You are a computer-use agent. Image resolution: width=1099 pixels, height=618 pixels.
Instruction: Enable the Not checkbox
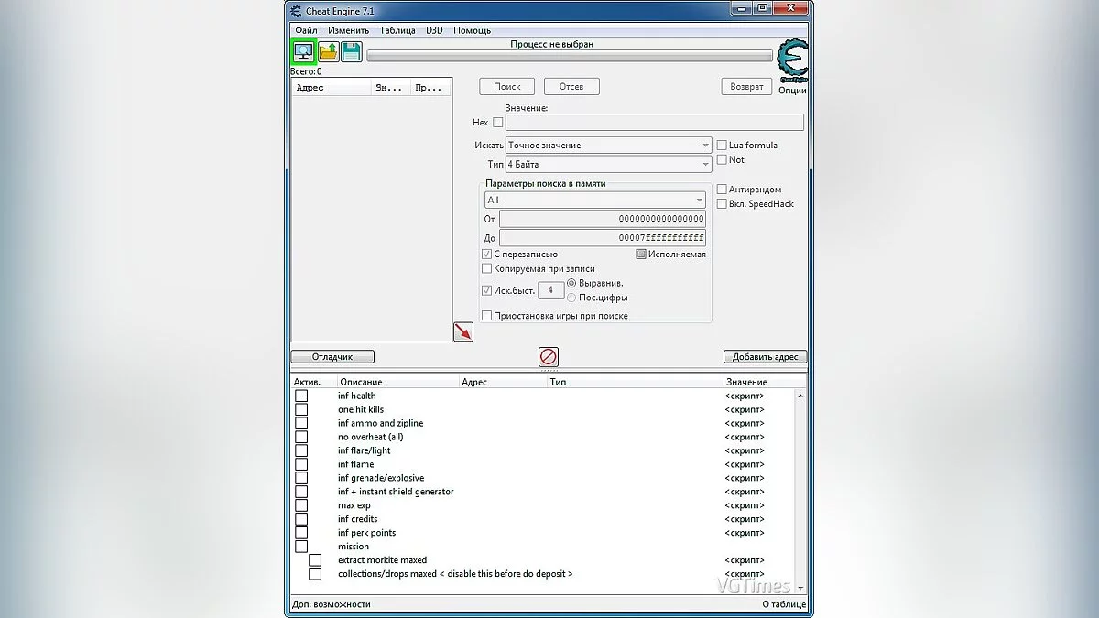point(722,160)
